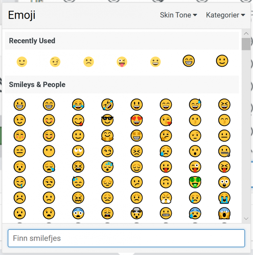Choose the hugging face emoji

[107, 136]
